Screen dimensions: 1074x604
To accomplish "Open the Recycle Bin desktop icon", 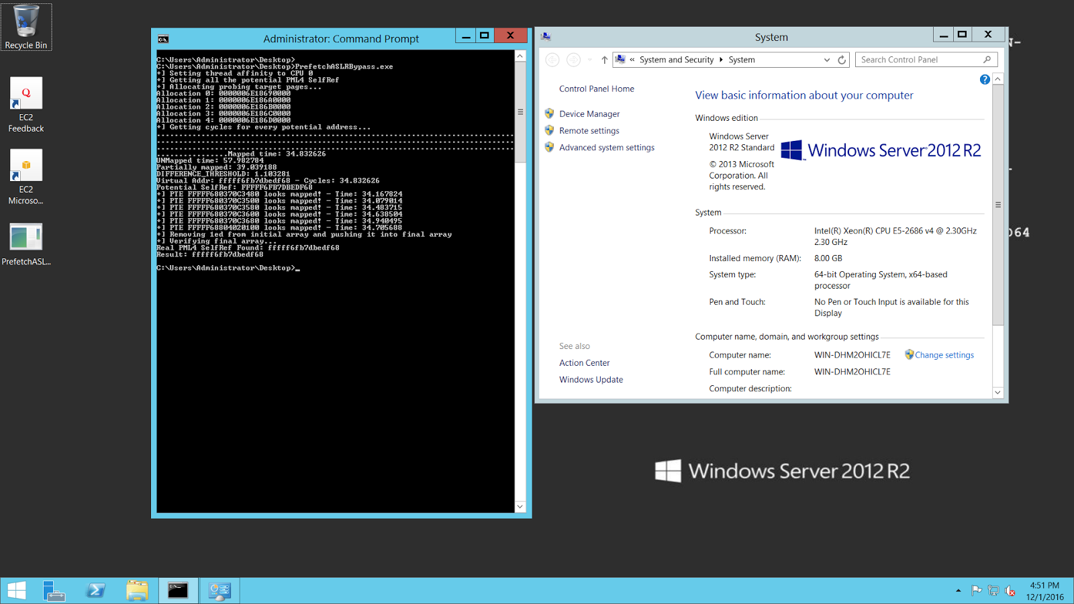I will [26, 27].
